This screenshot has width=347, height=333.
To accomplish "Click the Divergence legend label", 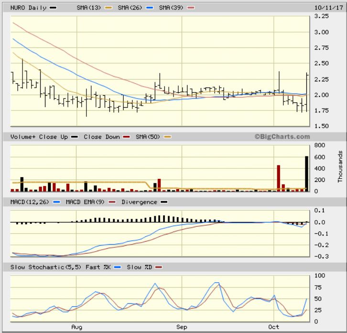I will pos(139,202).
